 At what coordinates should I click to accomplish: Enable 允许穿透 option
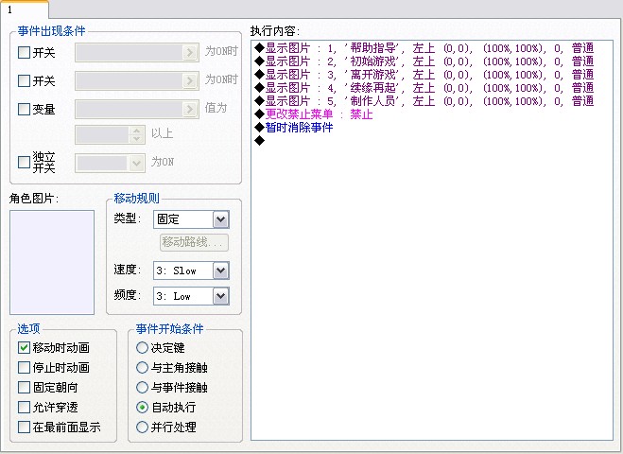coord(24,407)
